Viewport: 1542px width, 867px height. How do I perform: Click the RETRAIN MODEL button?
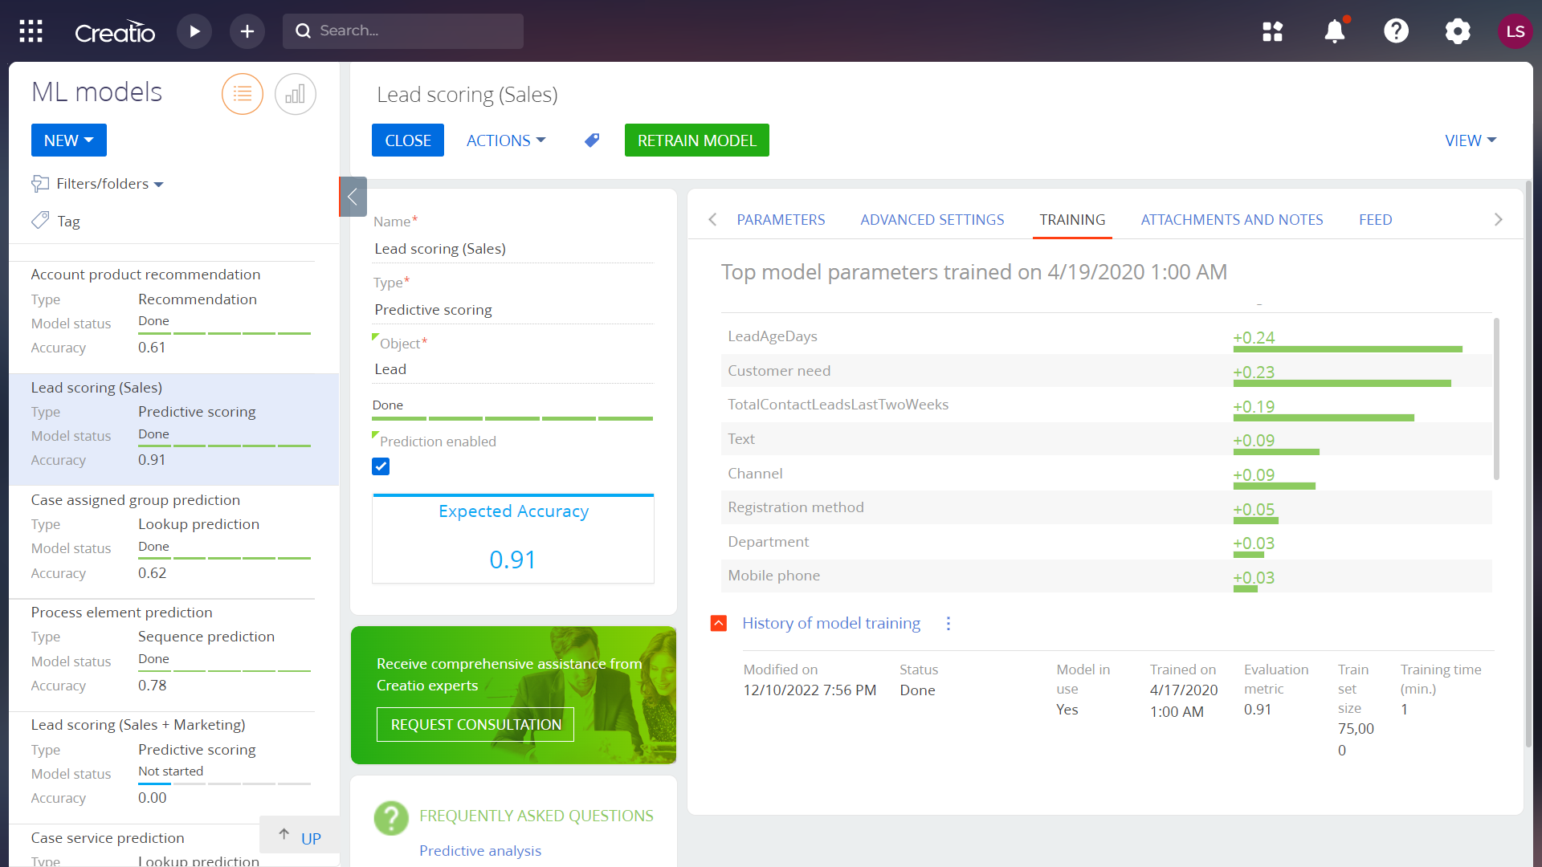pos(696,140)
